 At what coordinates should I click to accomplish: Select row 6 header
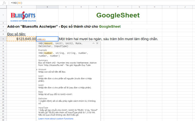click(x=3, y=39)
